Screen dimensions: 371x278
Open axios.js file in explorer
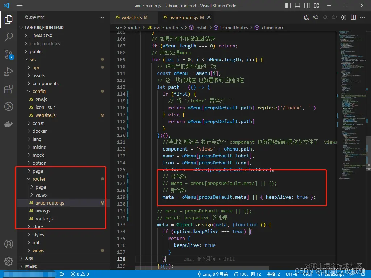pos(64,211)
